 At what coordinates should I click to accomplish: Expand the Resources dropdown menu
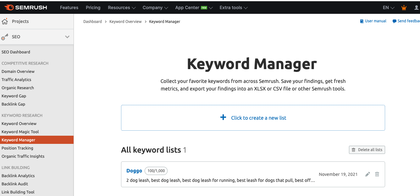pyautogui.click(x=122, y=8)
